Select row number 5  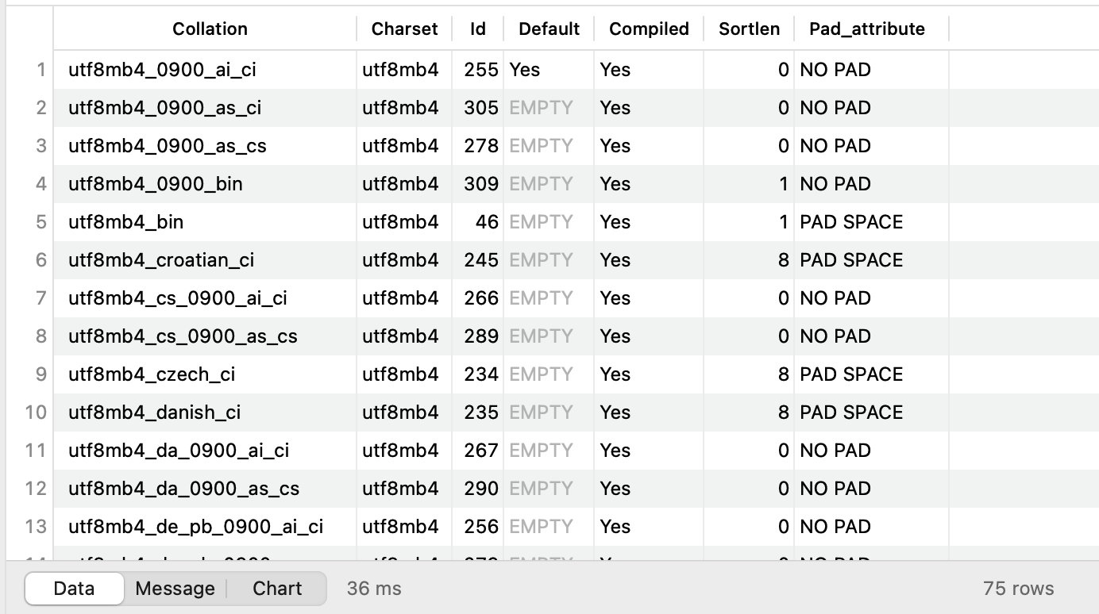[41, 222]
